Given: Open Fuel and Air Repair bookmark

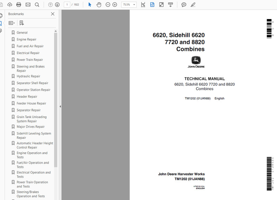Looking at the screenshot, I should click(30, 46).
